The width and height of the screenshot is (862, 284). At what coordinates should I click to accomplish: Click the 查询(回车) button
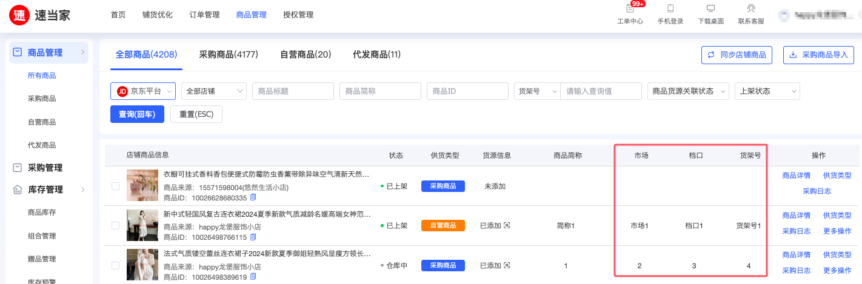point(137,114)
